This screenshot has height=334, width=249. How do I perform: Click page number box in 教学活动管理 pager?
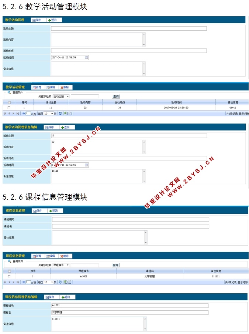coord(28,114)
